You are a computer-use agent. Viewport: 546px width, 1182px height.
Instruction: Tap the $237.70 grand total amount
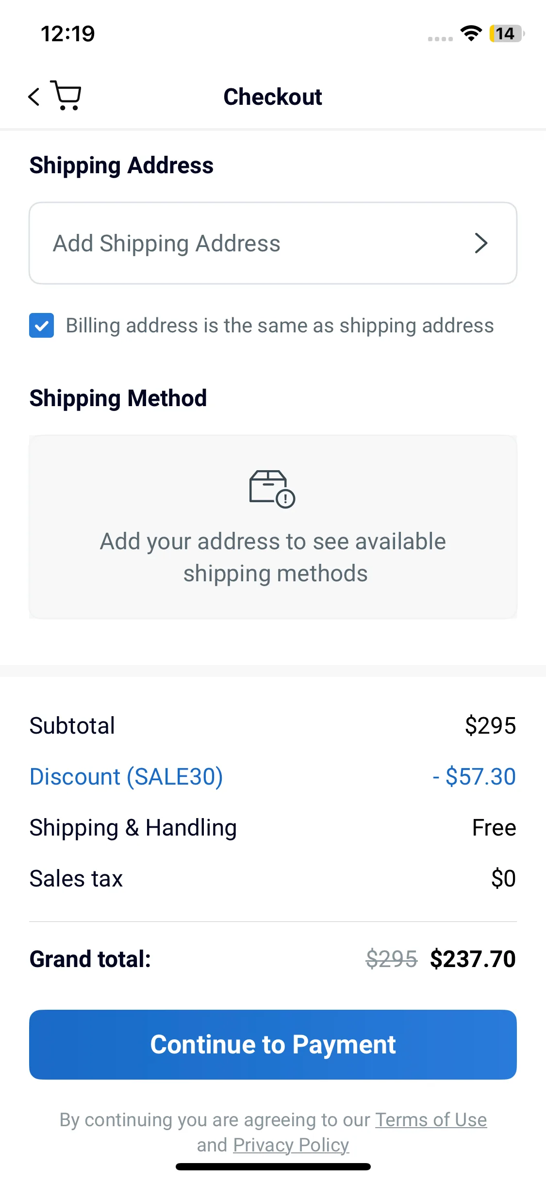(473, 959)
